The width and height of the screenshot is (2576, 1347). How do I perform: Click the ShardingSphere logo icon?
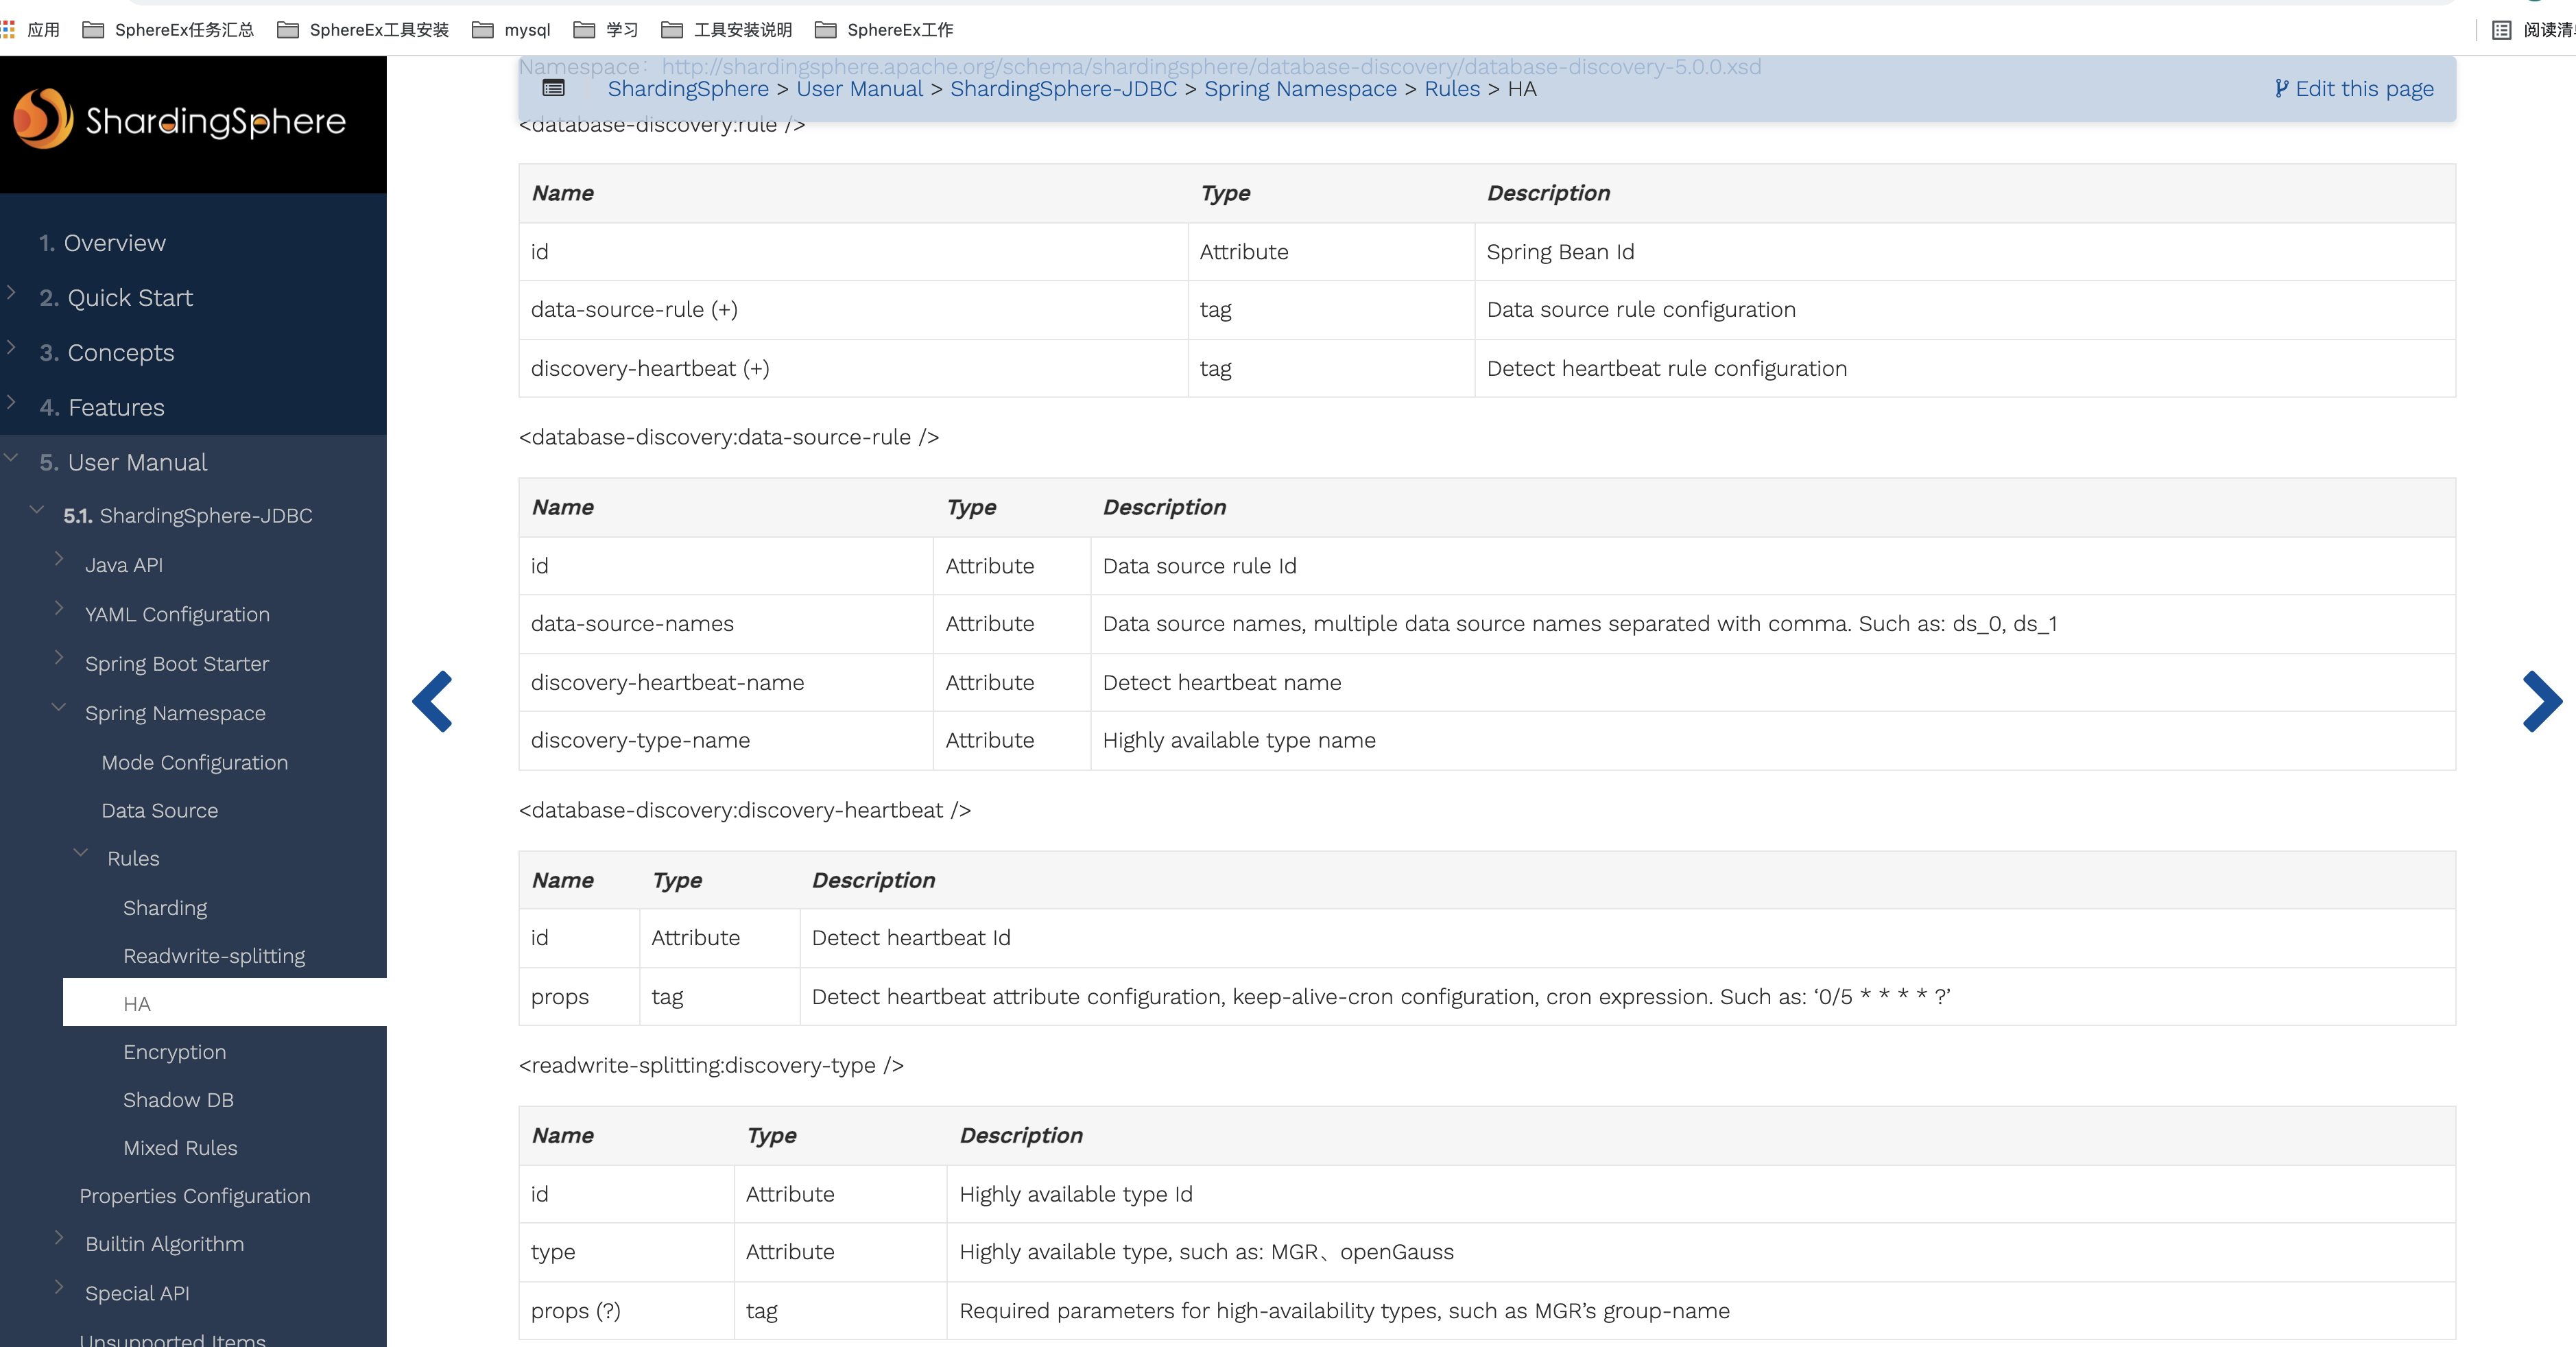(x=42, y=119)
